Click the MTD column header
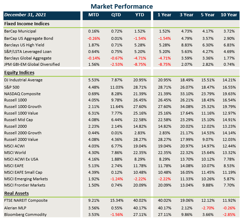This screenshot has width=243, height=218. click(x=94, y=15)
